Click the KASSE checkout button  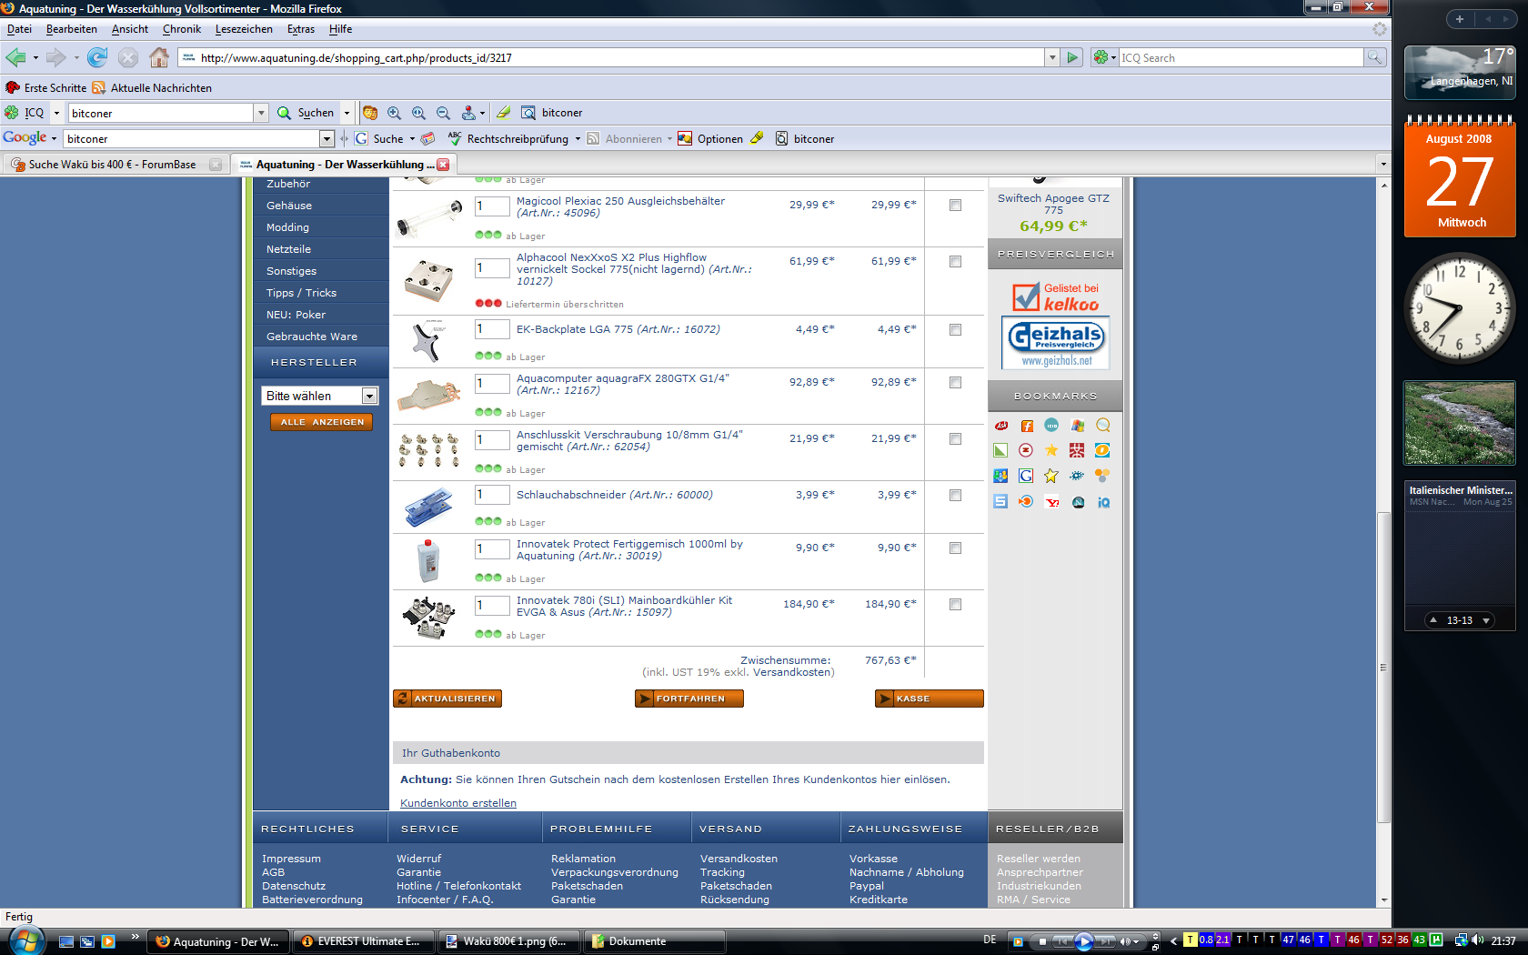coord(930,699)
